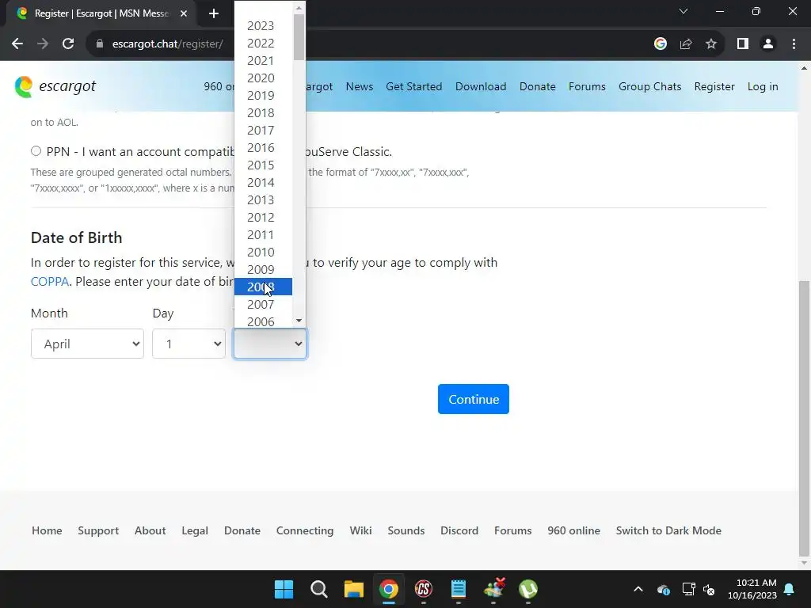Open the Chrome three-dot menu

(x=794, y=44)
